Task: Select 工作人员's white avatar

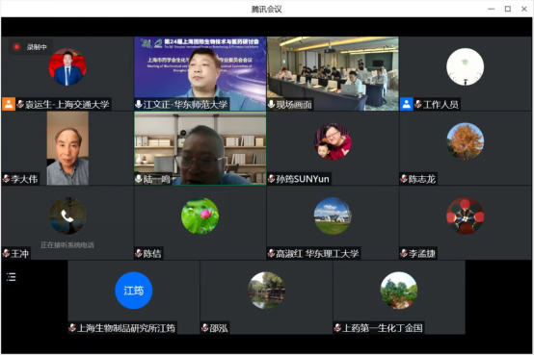Action: tap(466, 67)
